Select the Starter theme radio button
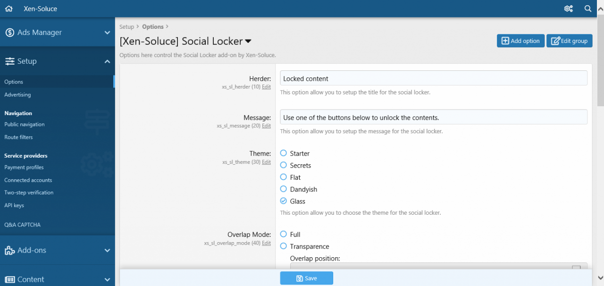 pyautogui.click(x=284, y=153)
